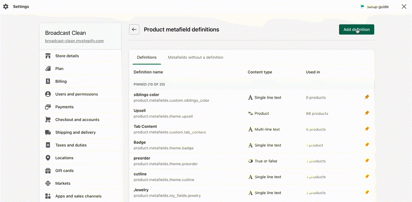Click the Add definition button

tap(356, 30)
